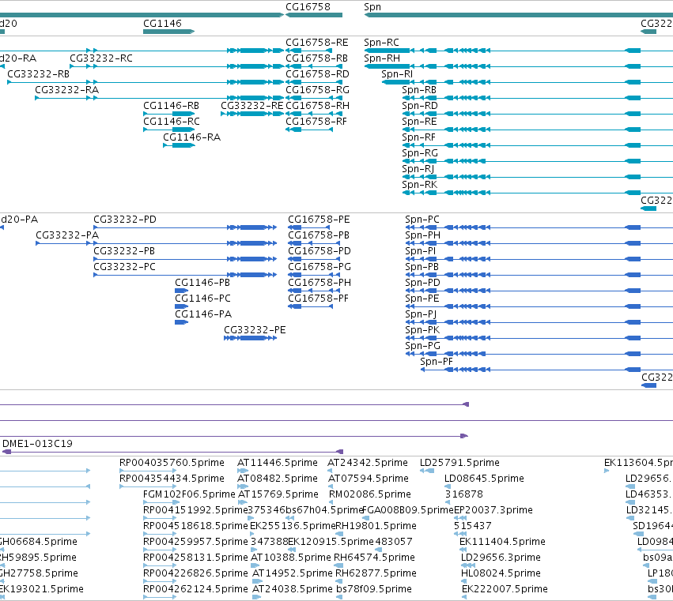Choose the Spn-RF transcript label
The width and height of the screenshot is (673, 601).
tap(418, 137)
